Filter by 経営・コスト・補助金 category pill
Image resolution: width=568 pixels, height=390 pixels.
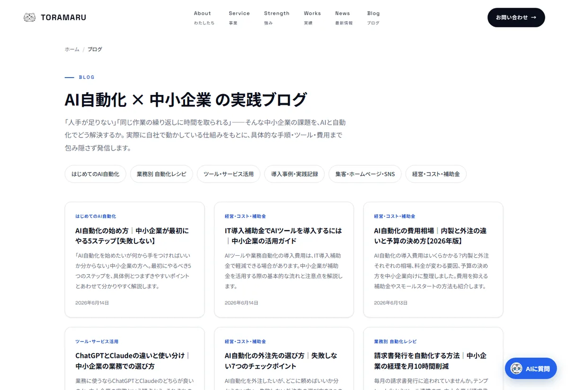[436, 174]
